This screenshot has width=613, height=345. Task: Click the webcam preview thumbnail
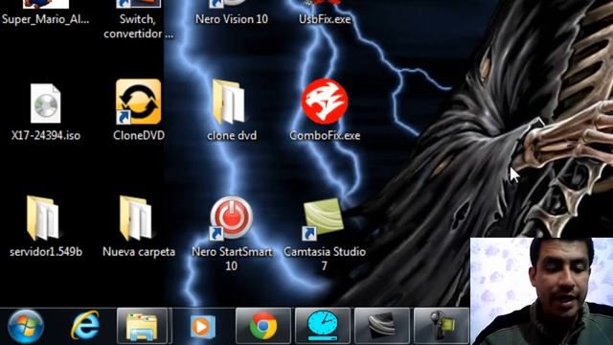pos(541,291)
